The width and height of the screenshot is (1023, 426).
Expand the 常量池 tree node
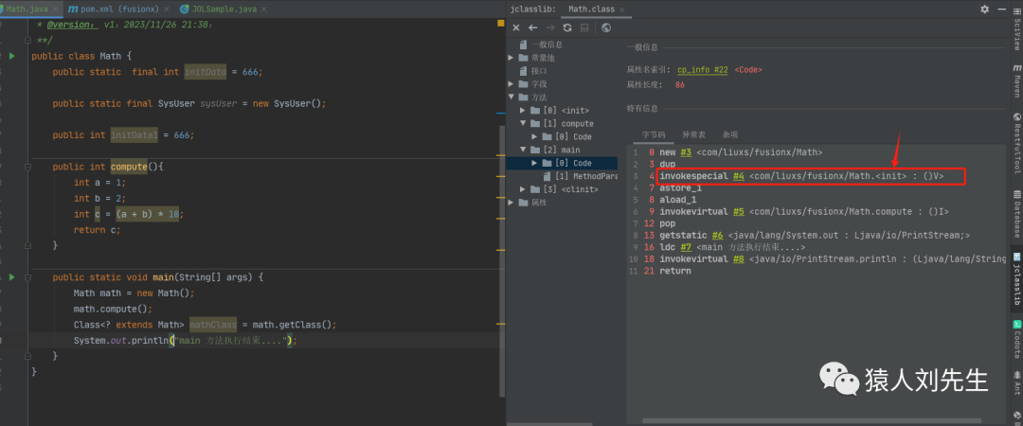(511, 58)
